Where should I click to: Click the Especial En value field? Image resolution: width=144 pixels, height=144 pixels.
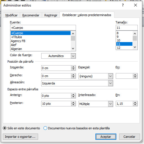[125, 76]
